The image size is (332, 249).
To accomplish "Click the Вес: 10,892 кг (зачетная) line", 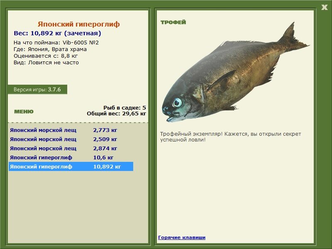I will click(57, 33).
